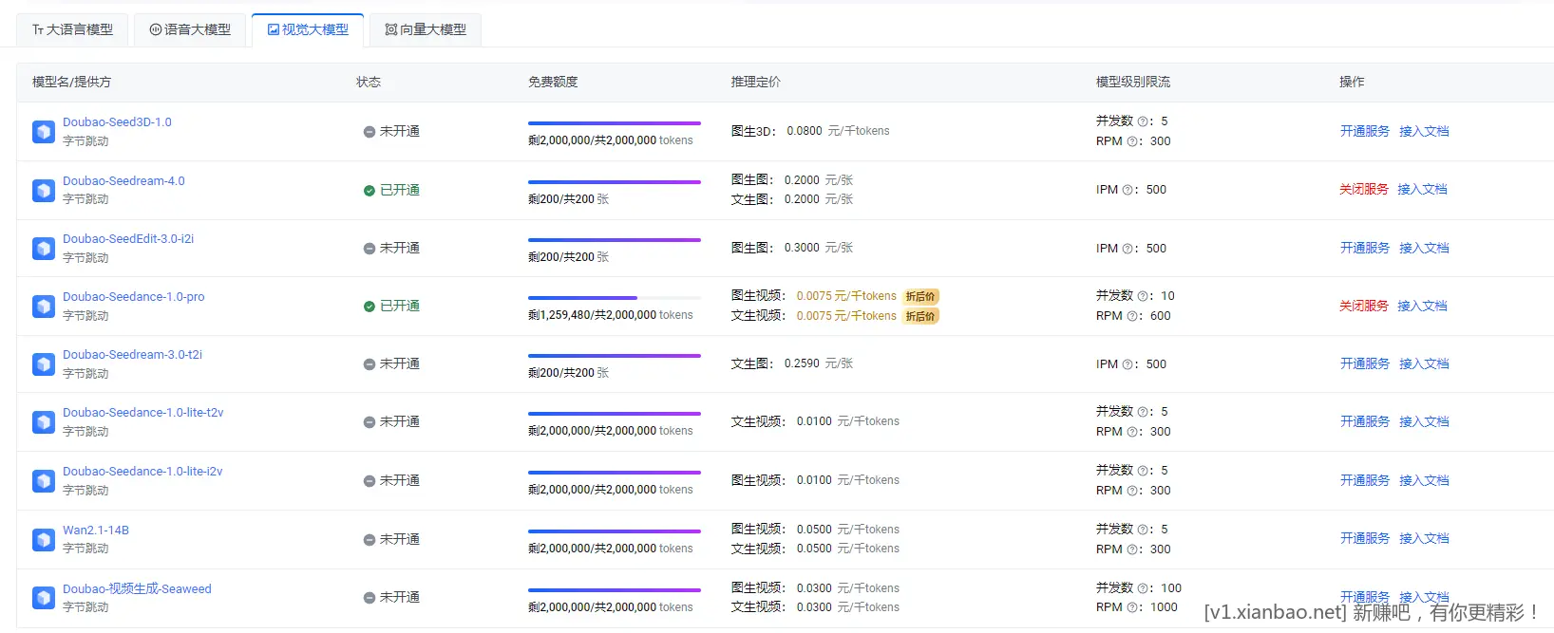
Task: Switch to the 大语言模型 tab
Action: 72,29
